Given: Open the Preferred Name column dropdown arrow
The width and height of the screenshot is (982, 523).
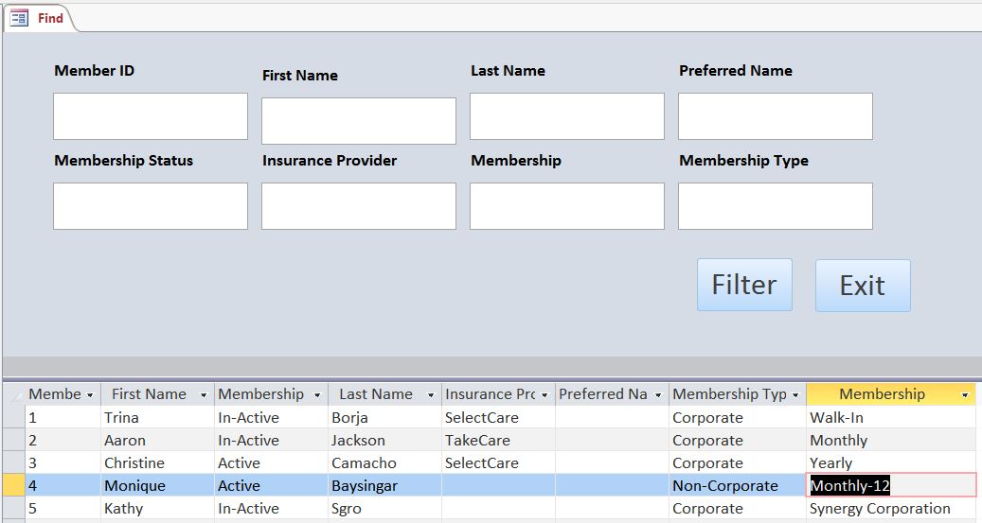Looking at the screenshot, I should pyautogui.click(x=657, y=394).
